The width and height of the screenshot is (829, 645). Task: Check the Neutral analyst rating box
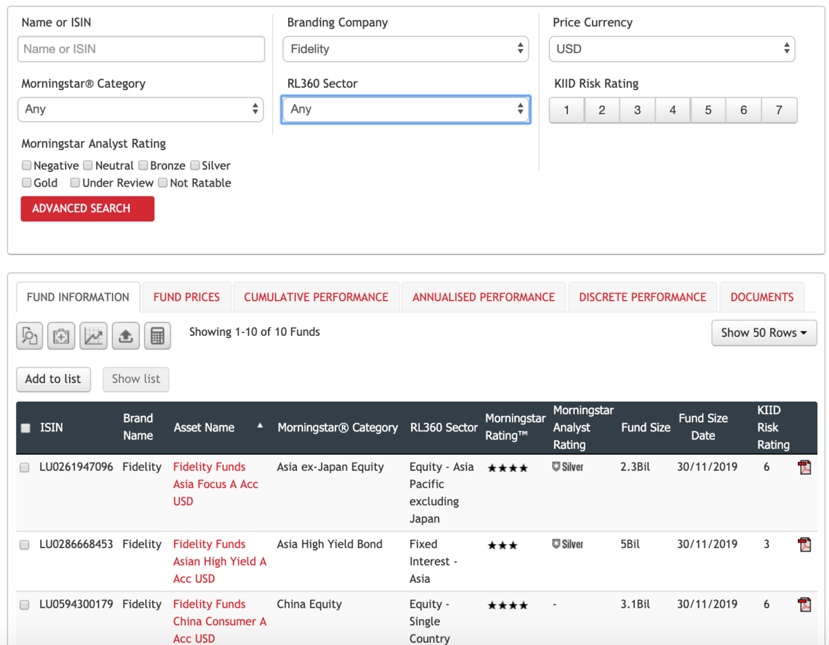click(x=88, y=165)
